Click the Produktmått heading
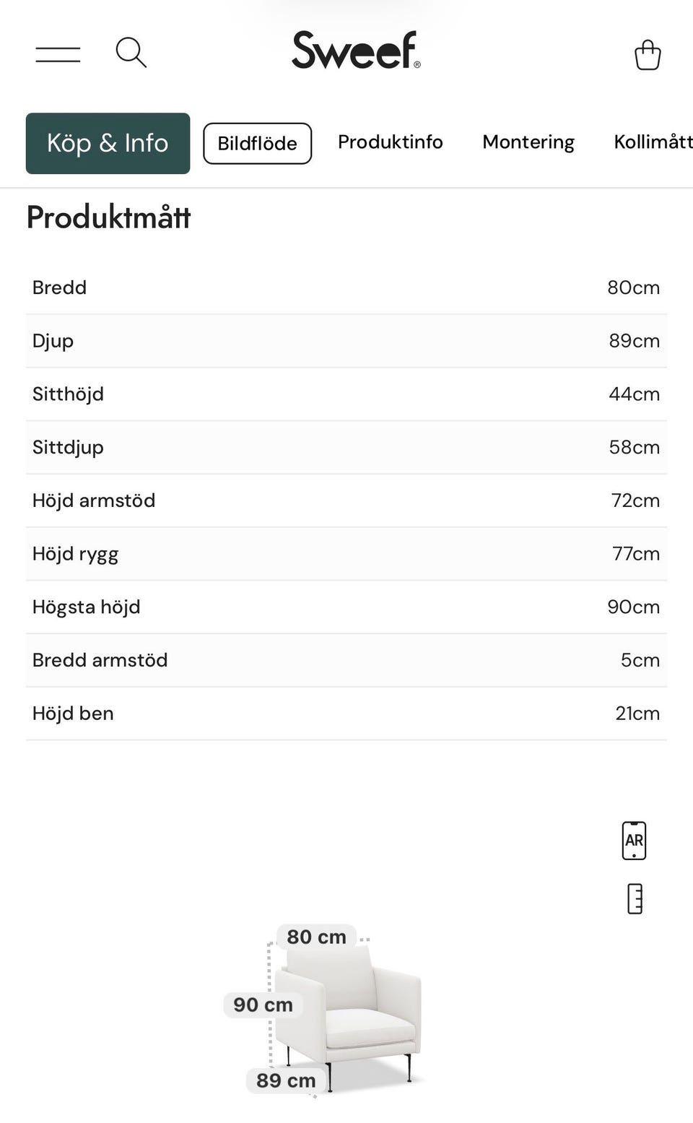693x1123 pixels. pos(109,217)
